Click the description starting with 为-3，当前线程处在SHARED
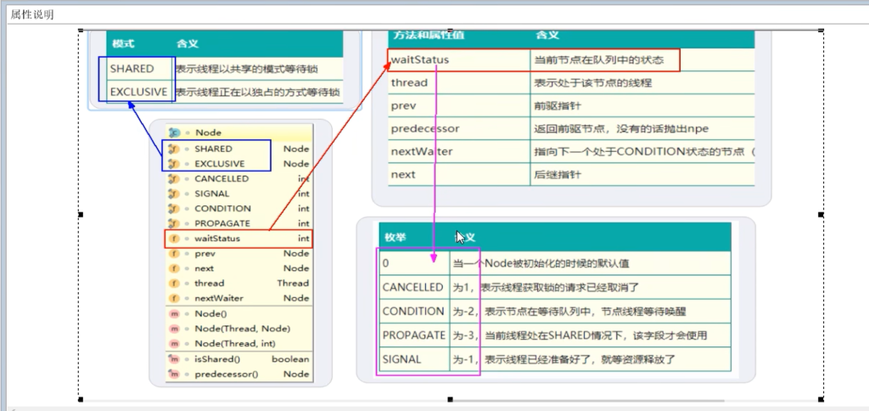The width and height of the screenshot is (869, 411). (x=580, y=335)
